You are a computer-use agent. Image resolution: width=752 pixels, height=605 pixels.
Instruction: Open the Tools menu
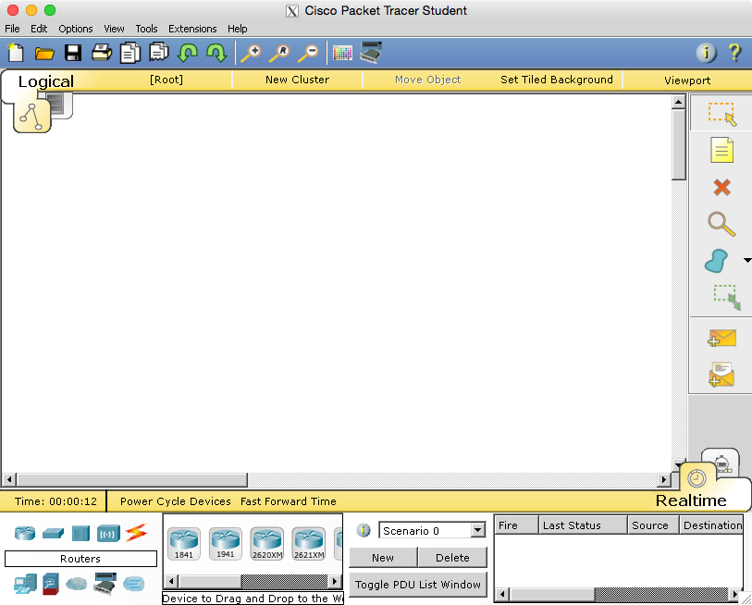coord(146,29)
